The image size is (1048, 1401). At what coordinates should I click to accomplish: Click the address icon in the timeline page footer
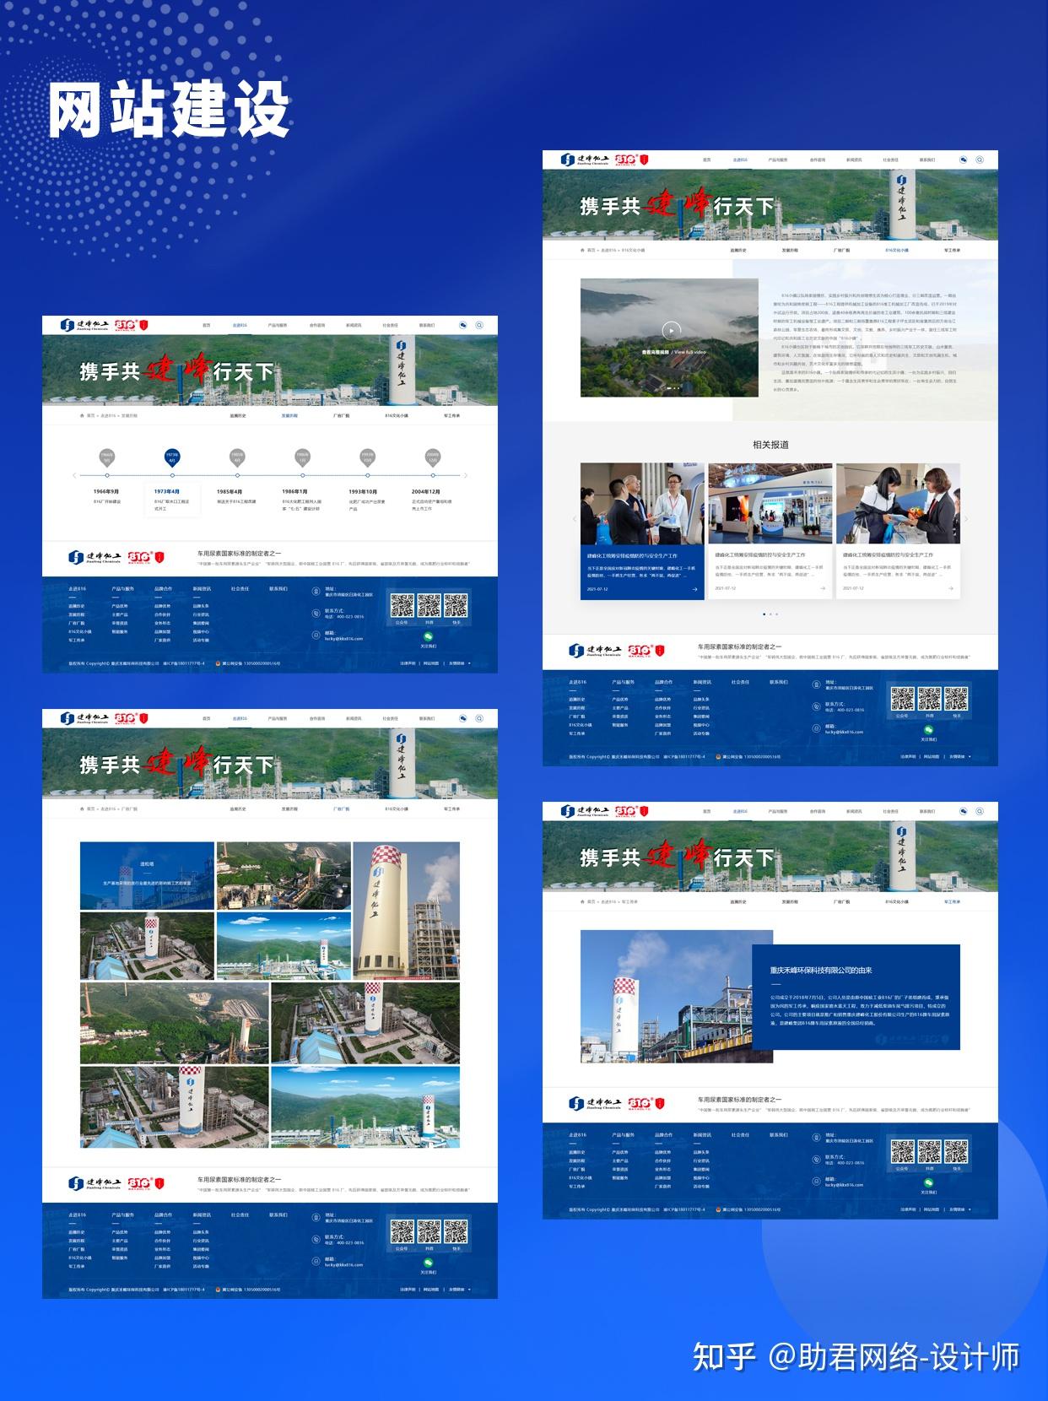point(316,592)
